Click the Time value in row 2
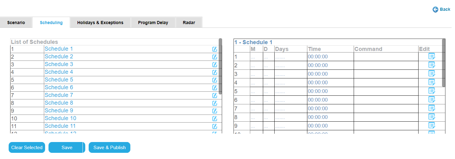The width and height of the screenshot is (455, 159). tap(318, 65)
